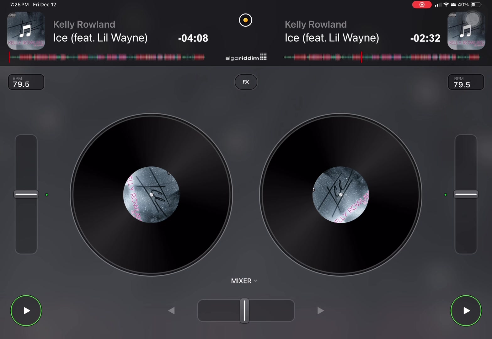Tap the date Fri Dec 12 in status bar

[45, 5]
